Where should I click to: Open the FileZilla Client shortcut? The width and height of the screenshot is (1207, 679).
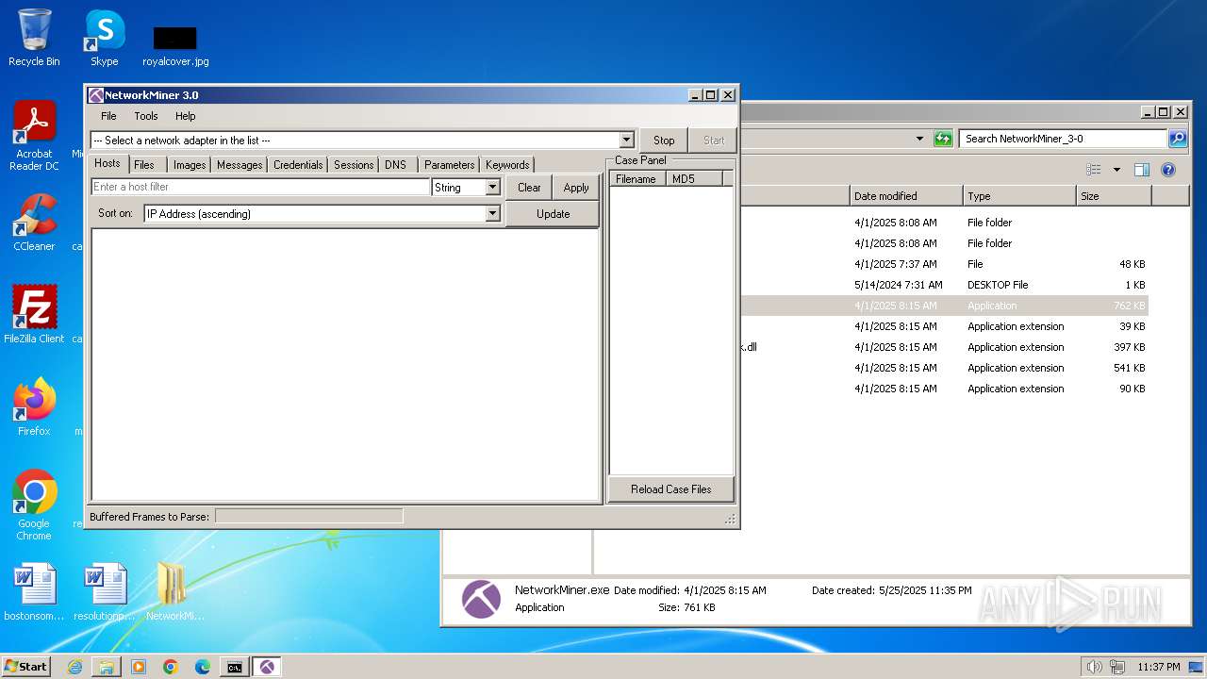pyautogui.click(x=34, y=315)
